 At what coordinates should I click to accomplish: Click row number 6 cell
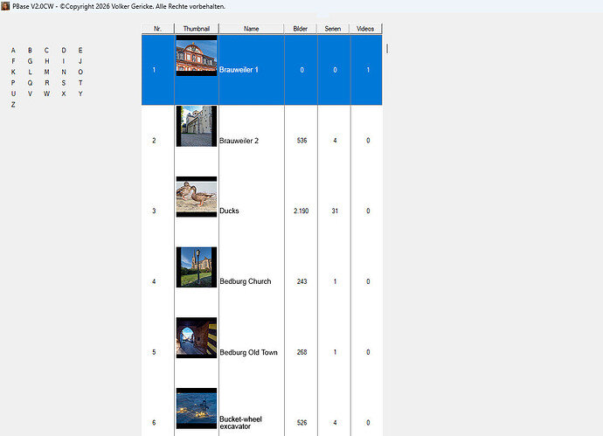pyautogui.click(x=157, y=412)
